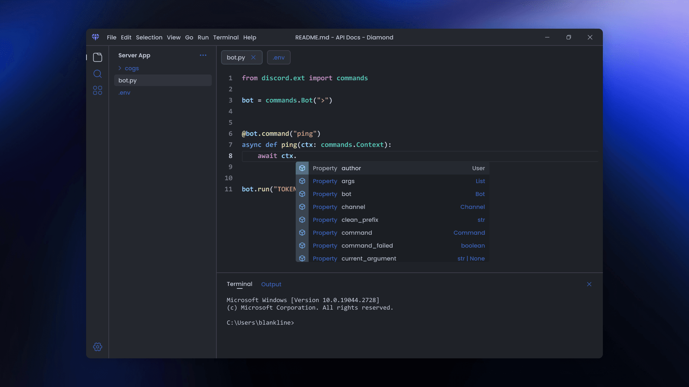Switch to the .env editor tab

(x=279, y=57)
